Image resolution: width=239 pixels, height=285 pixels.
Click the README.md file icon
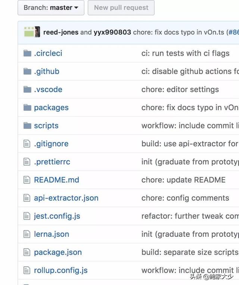27,180
